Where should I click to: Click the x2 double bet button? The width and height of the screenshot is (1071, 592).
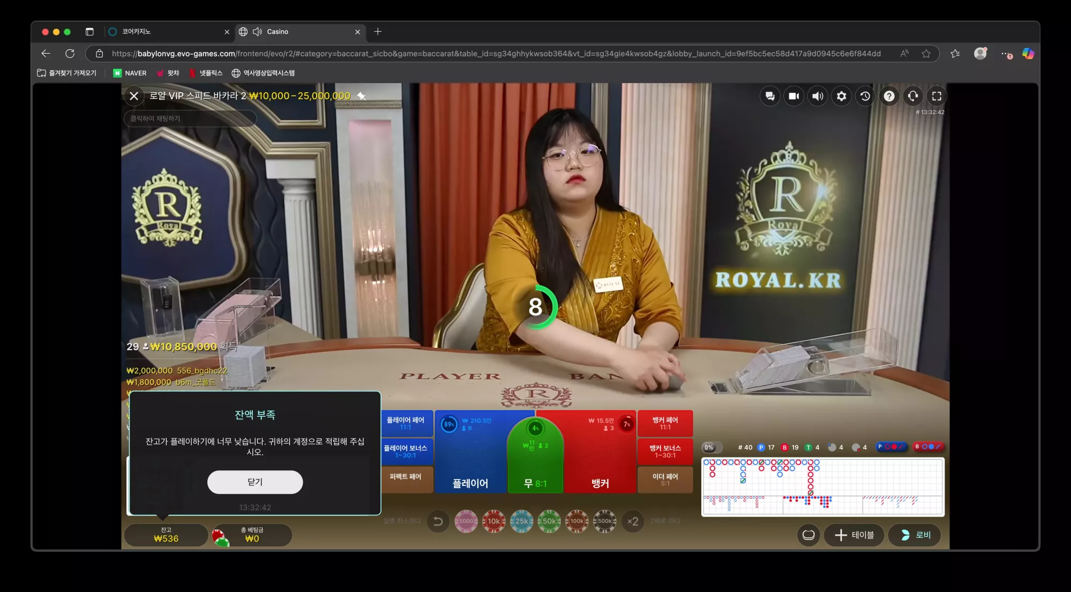pyautogui.click(x=633, y=521)
